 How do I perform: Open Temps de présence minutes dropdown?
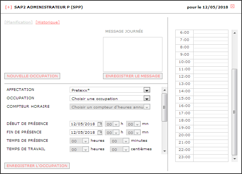pos(120,141)
